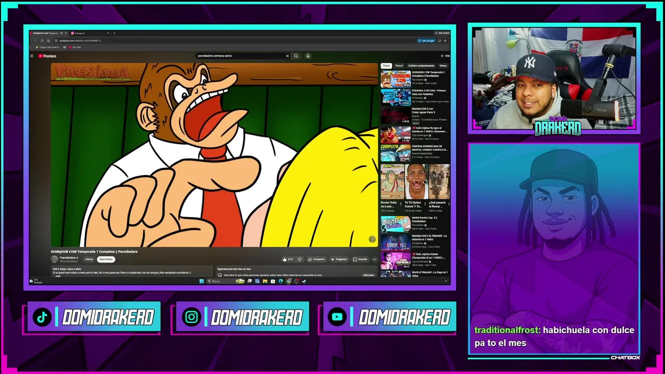Open World of Warcraft La Saga title
665x374 pixels.
[x=430, y=274]
